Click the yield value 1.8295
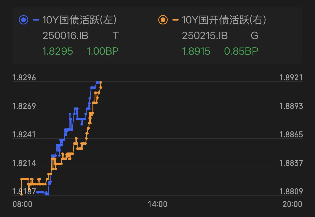 click(57, 51)
